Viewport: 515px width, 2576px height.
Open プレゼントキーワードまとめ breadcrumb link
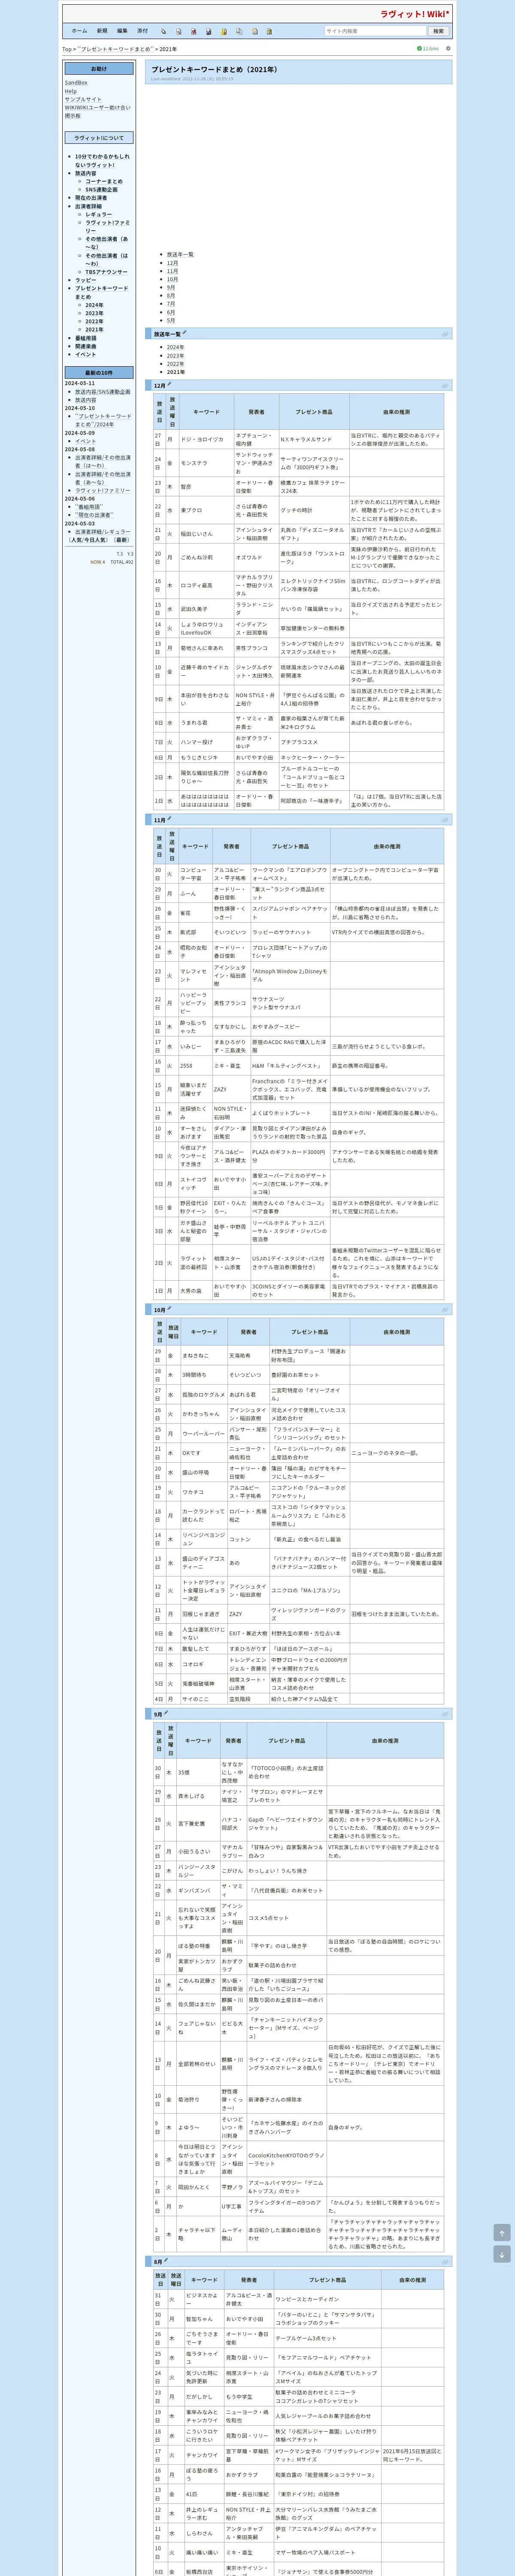115,49
